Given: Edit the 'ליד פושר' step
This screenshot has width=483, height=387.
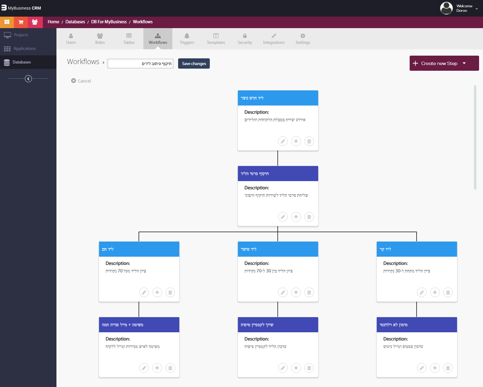Looking at the screenshot, I should pos(283,292).
